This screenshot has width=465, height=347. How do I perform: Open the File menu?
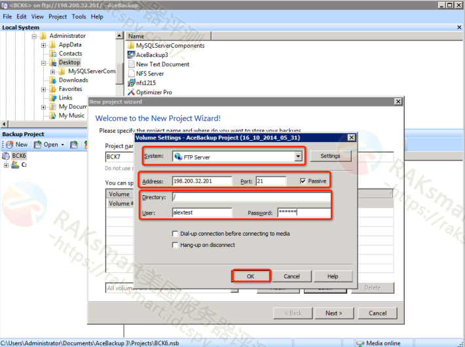[x=7, y=16]
